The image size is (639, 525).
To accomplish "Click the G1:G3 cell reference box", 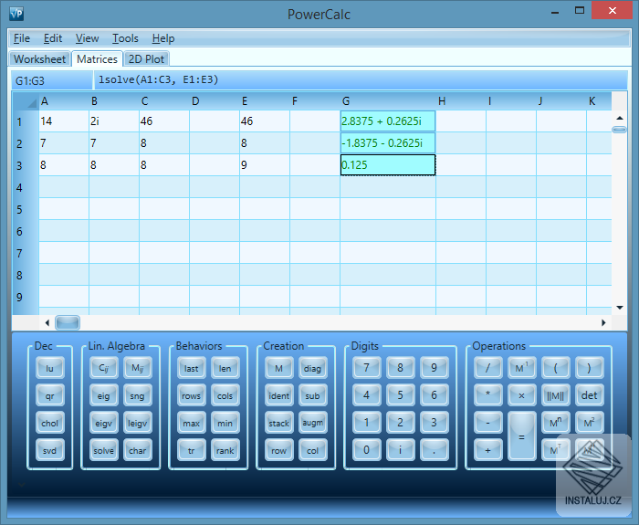I will coord(52,80).
